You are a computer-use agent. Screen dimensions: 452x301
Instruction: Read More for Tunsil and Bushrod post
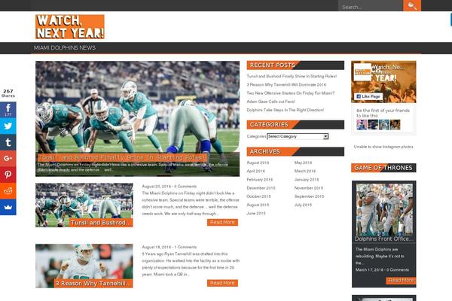[222, 222]
